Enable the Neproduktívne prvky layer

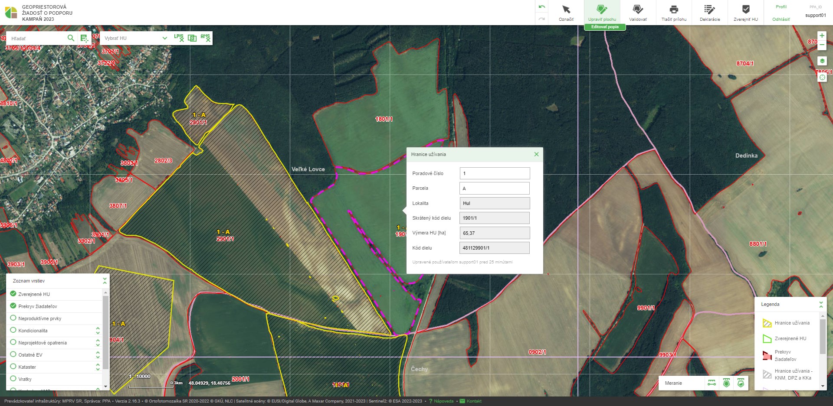tap(13, 318)
